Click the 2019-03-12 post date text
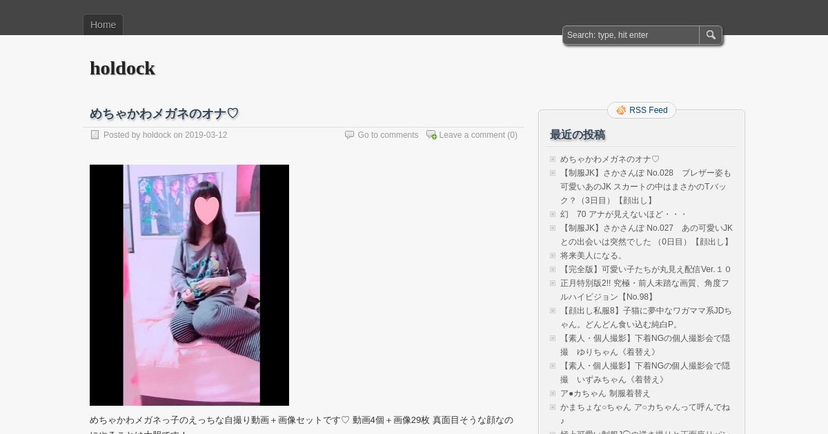The width and height of the screenshot is (828, 434). [x=206, y=135]
